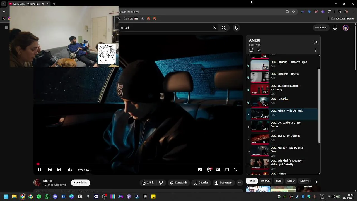The height and width of the screenshot is (201, 357).
Task: Close the AMERI playlist panel
Action: coord(316,42)
